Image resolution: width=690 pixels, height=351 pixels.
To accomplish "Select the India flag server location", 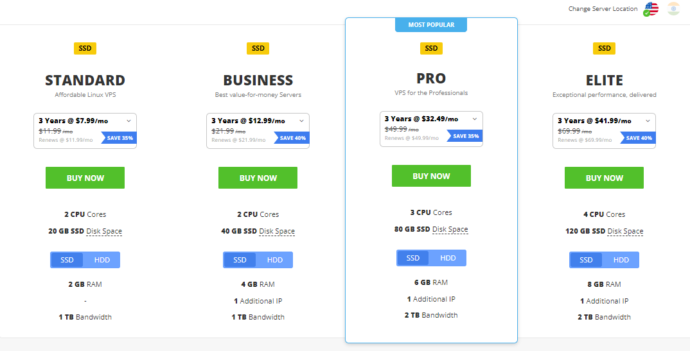I will coord(673,9).
